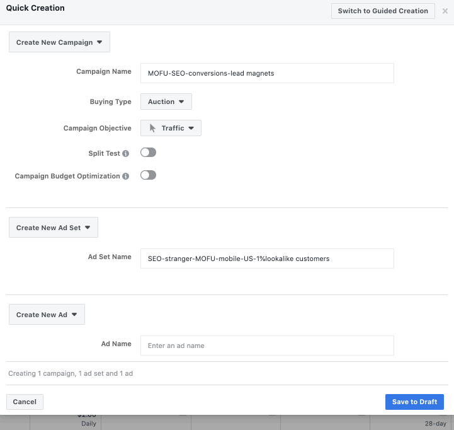Open the Create New Ad dropdown
The image size is (454, 430).
[47, 315]
